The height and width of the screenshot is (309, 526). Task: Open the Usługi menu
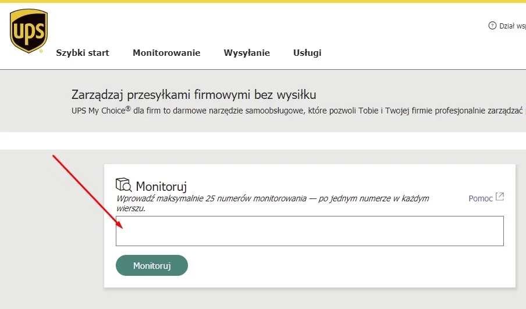[307, 53]
